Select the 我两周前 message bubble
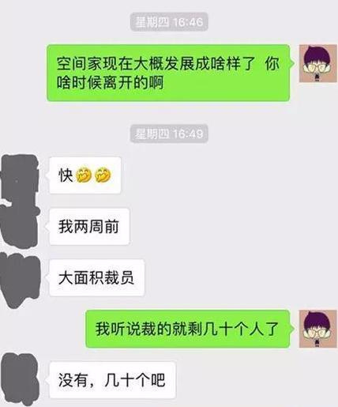The height and width of the screenshot is (407, 338). (x=88, y=227)
